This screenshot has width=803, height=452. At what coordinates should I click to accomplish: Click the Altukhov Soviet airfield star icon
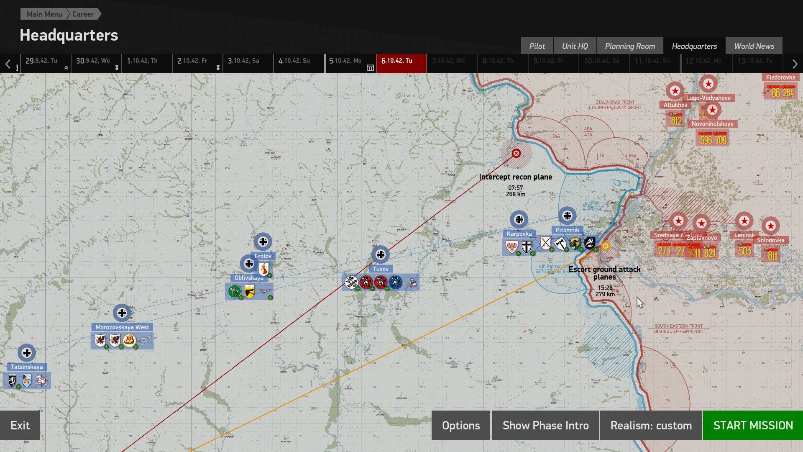[x=675, y=91]
